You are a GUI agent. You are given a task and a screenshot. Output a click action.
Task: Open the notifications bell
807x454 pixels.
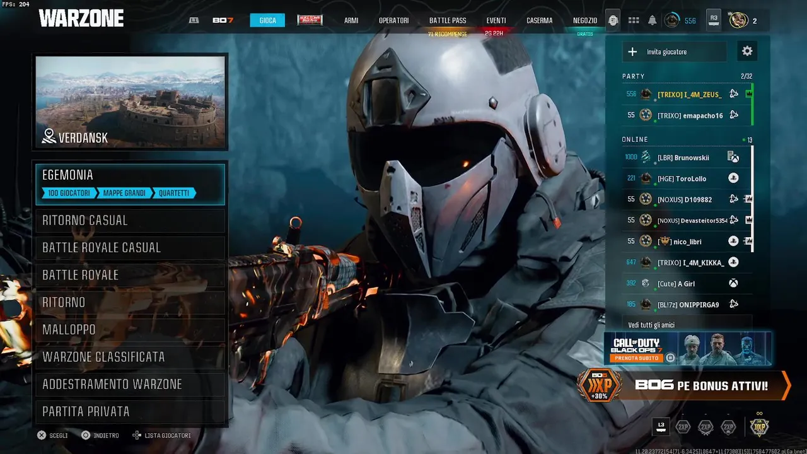[x=653, y=20]
